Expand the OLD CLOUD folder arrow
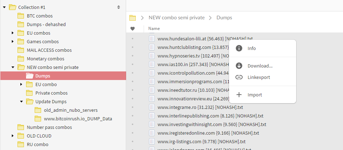 (x=13, y=136)
